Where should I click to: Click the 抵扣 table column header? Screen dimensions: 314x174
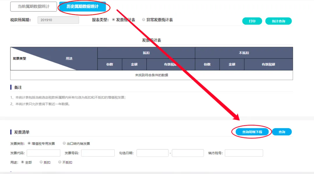(x=146, y=53)
